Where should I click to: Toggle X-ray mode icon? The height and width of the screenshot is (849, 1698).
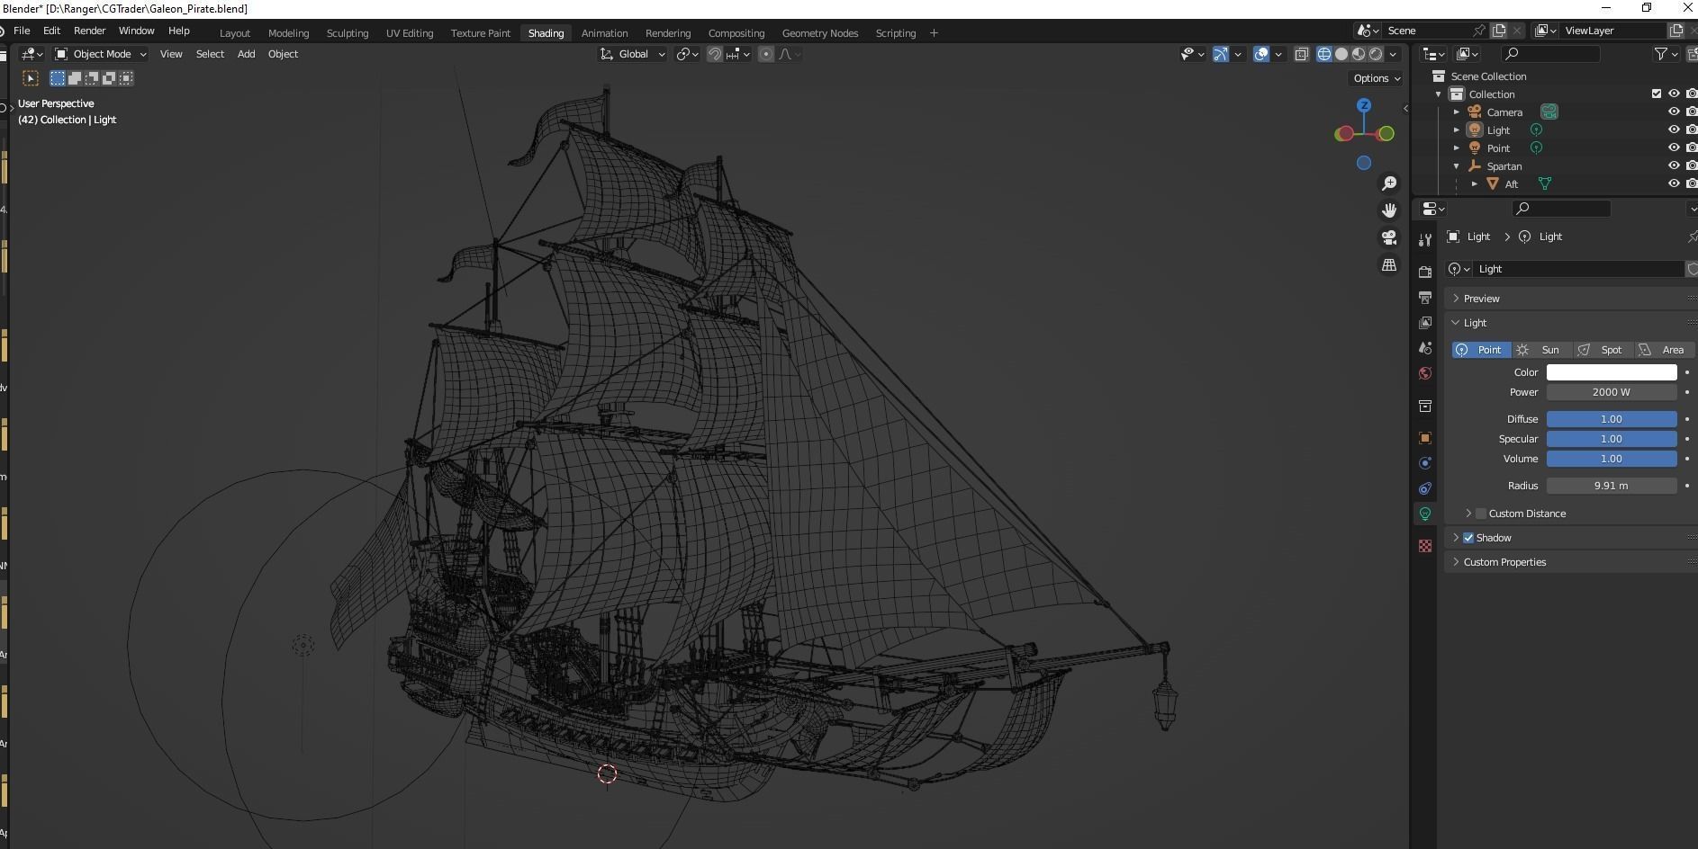point(1302,54)
